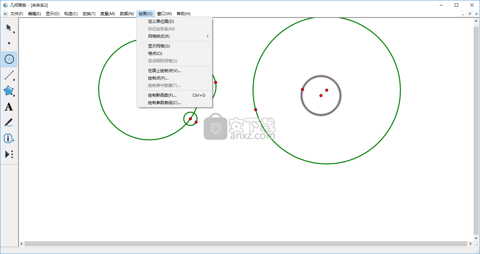Select red point on left edge of magenta circle

click(x=302, y=89)
